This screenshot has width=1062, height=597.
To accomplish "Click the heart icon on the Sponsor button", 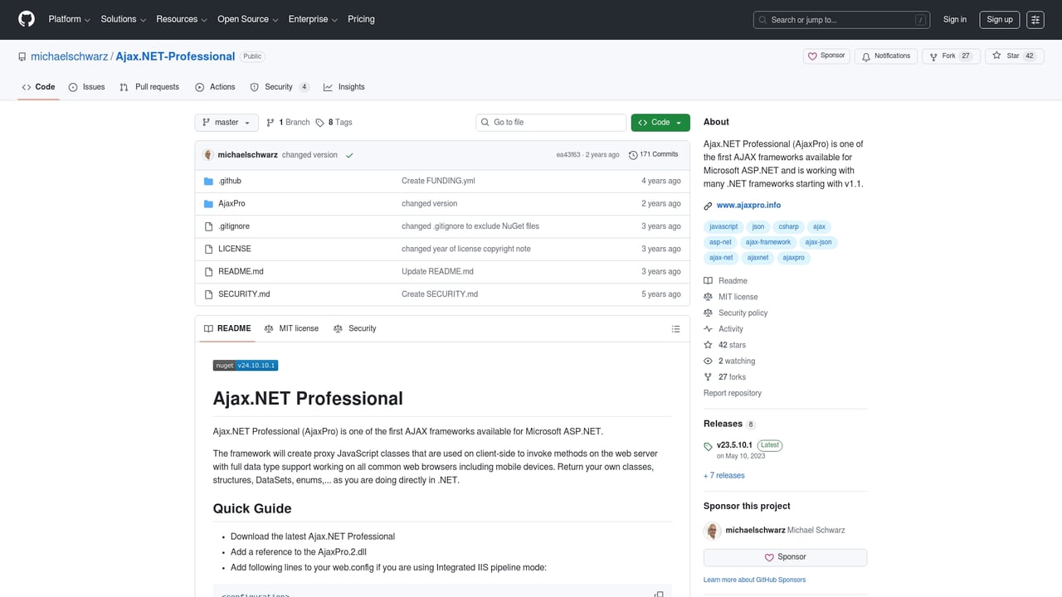I will click(812, 56).
